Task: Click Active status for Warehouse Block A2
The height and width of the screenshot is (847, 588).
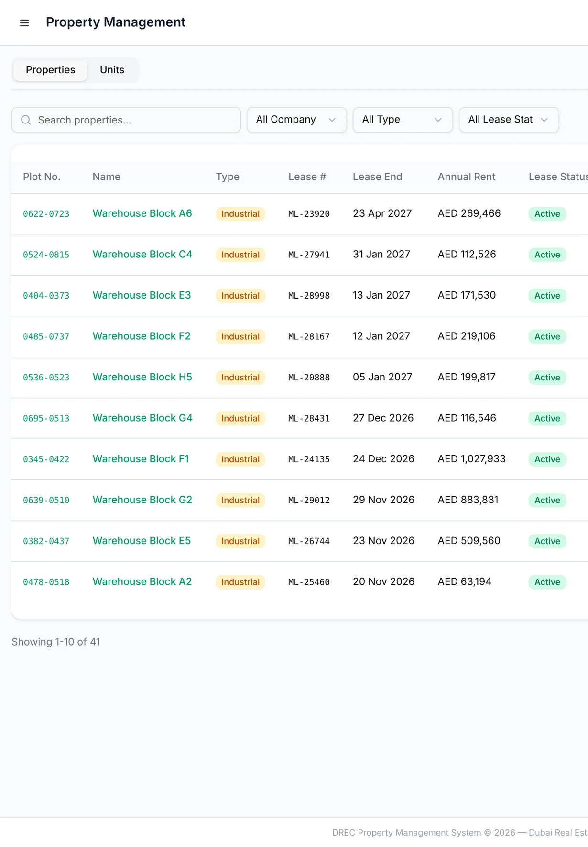Action: (x=547, y=582)
